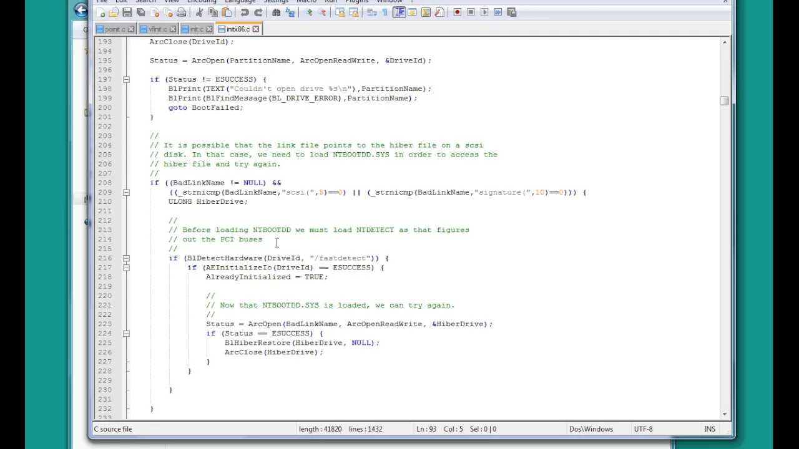Collapse the fold at line 216 BlDetectHardware

(126, 258)
